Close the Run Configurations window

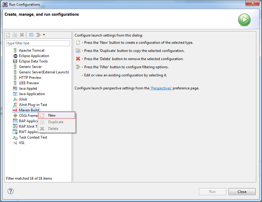tap(252, 3)
